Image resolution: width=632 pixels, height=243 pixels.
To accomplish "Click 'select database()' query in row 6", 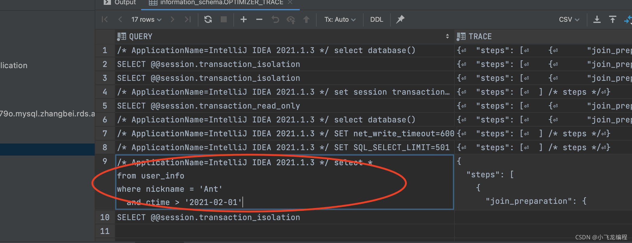I will pos(284,120).
